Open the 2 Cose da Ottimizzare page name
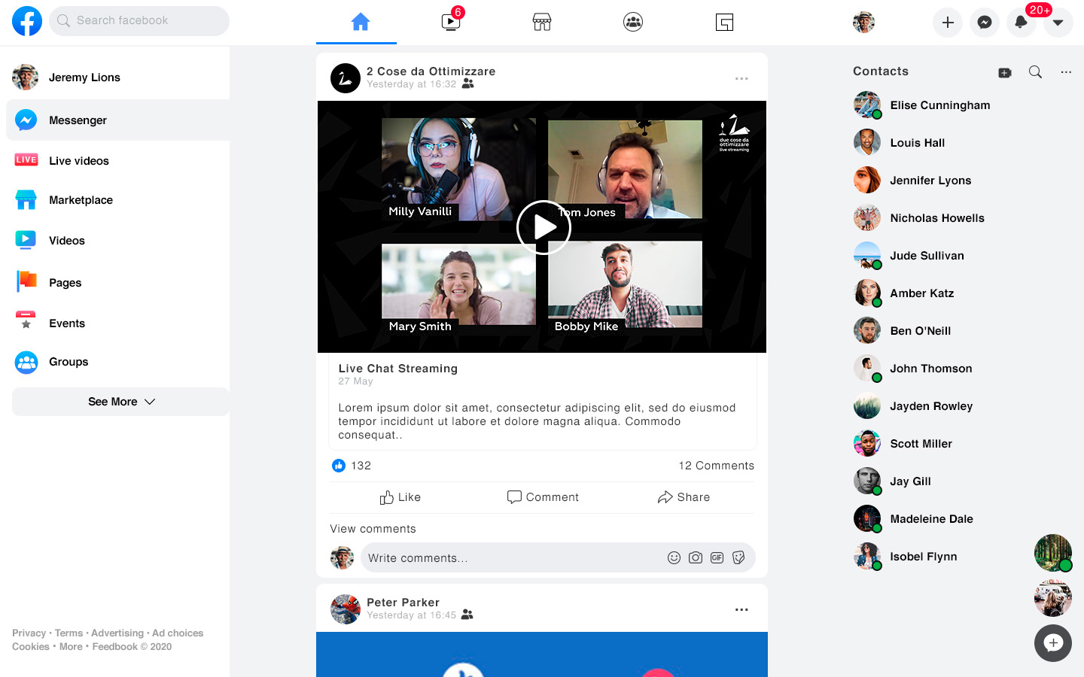Screen dimensions: 1084x677 (x=431, y=71)
